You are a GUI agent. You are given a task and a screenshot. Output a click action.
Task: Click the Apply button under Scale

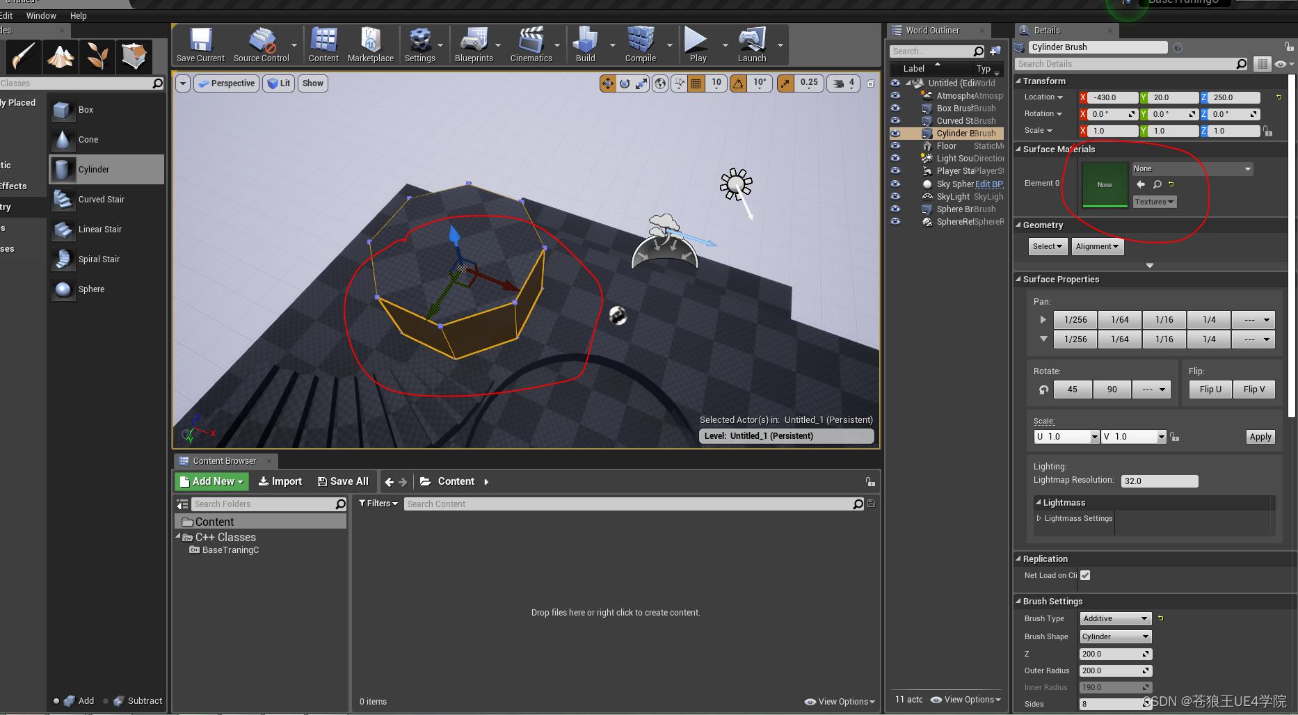pos(1260,436)
